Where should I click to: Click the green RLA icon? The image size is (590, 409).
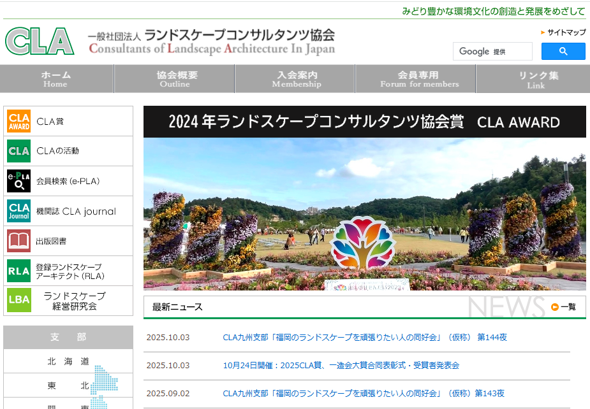click(19, 271)
